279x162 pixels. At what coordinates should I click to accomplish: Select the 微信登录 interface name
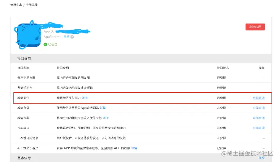pyautogui.click(x=23, y=108)
